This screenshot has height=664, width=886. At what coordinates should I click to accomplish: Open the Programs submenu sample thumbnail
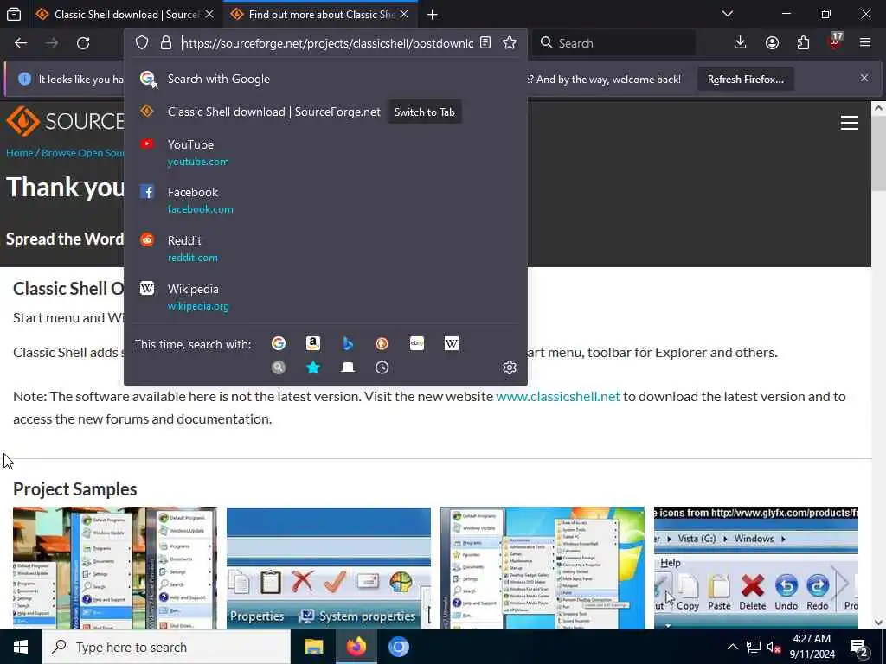(x=542, y=568)
